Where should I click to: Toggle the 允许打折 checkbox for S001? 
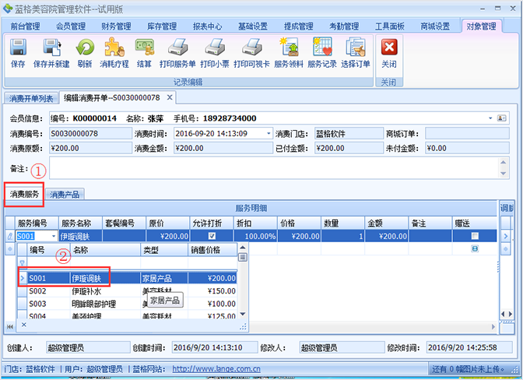212,236
